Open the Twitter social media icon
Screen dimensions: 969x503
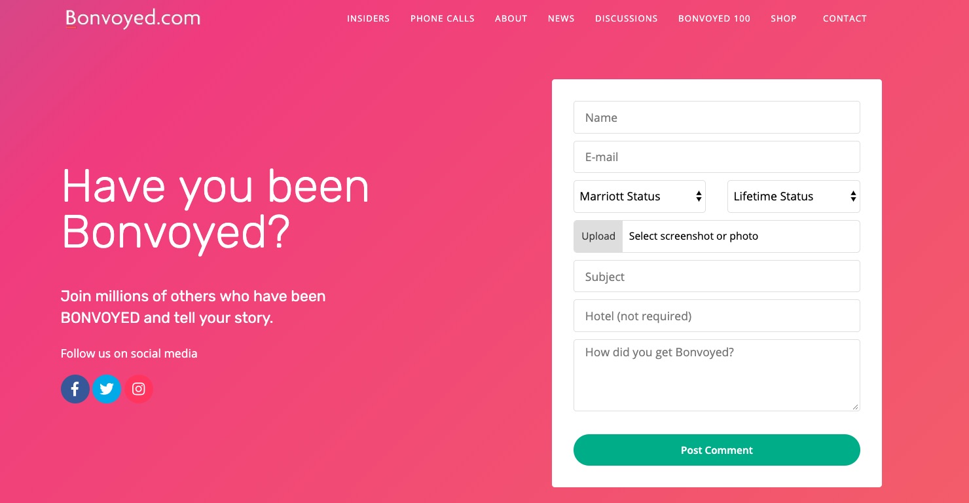107,389
